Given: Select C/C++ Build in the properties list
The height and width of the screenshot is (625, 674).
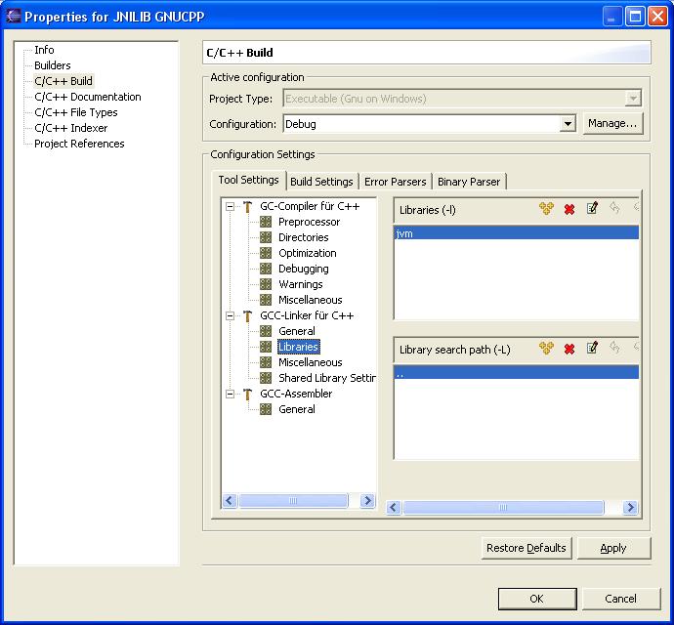Looking at the screenshot, I should 63,81.
